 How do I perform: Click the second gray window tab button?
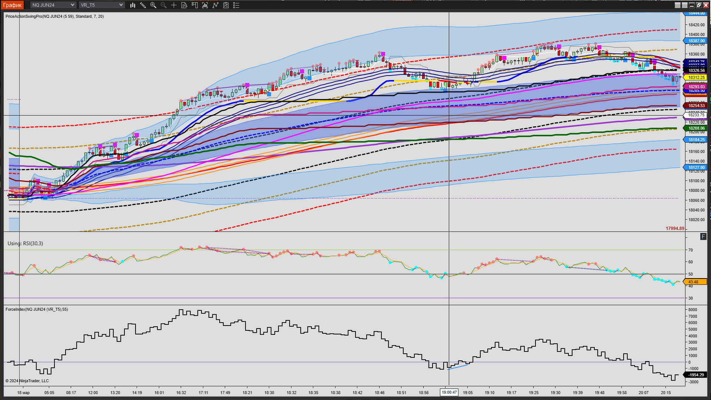(x=684, y=5)
